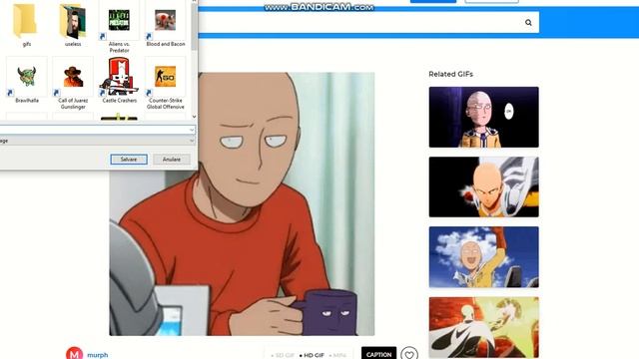
Task: Select the Blood and Bacon shortcut
Action: (x=166, y=24)
